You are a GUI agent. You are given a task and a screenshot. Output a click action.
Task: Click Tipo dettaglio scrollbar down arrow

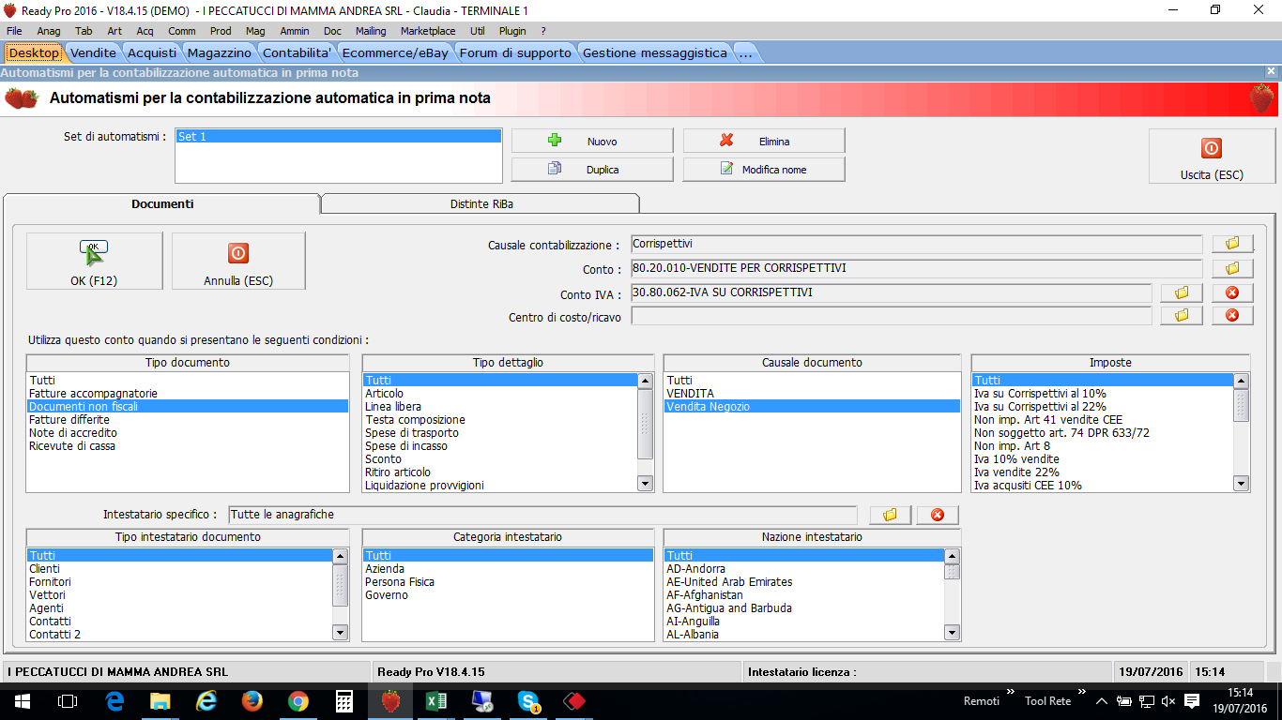point(645,484)
